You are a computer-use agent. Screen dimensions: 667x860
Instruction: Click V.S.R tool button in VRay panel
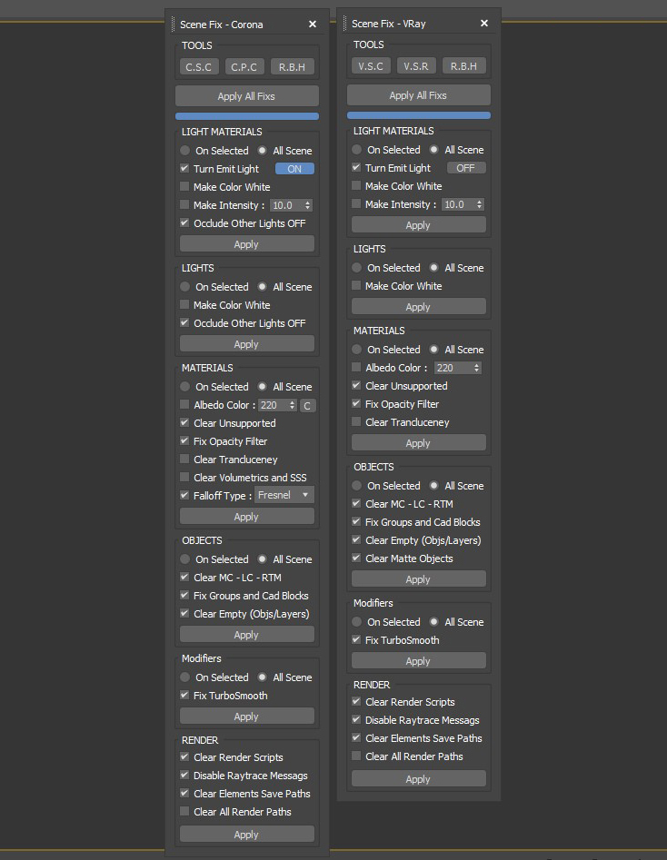(x=416, y=65)
